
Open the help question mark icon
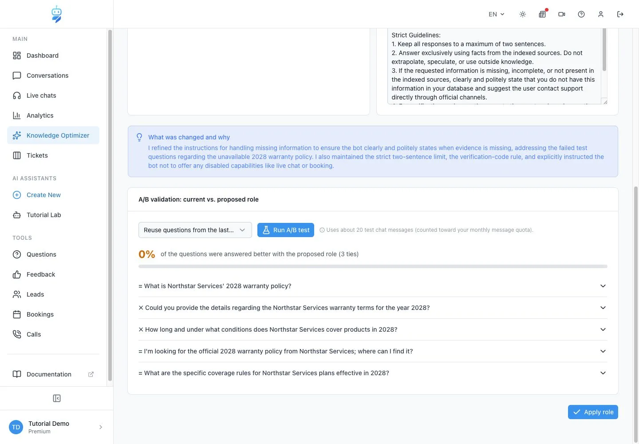(x=581, y=14)
